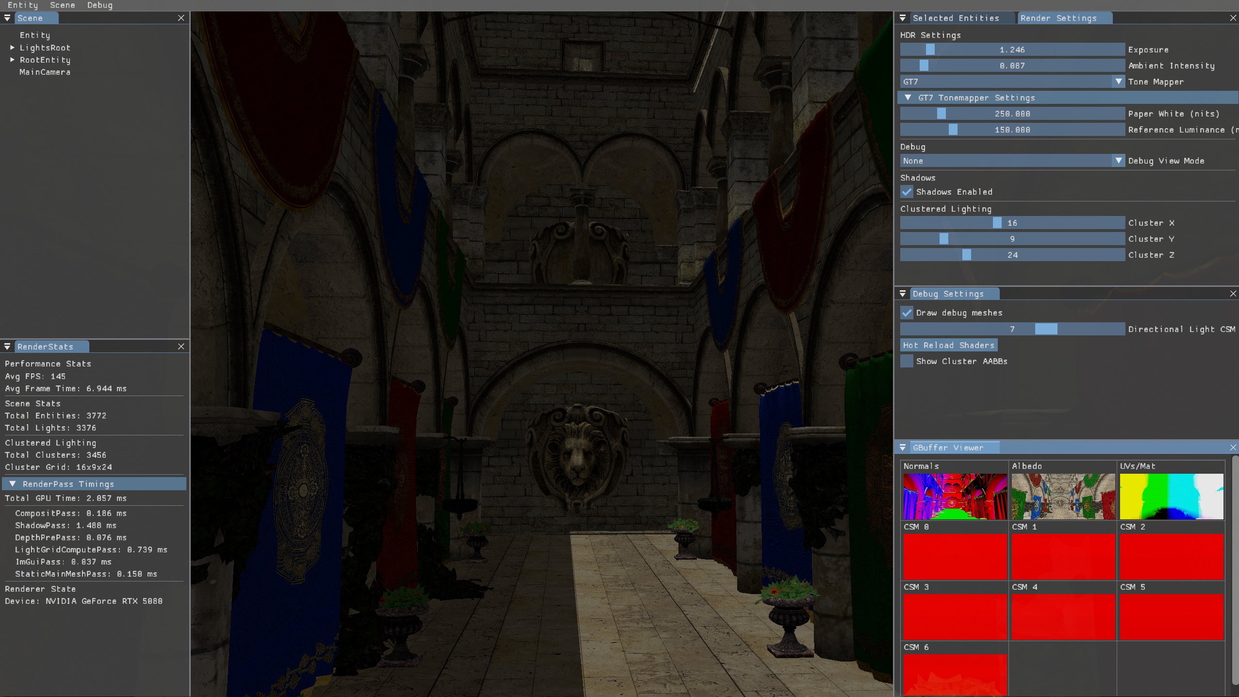Open the Debug View Mode dropdown
Image resolution: width=1239 pixels, height=697 pixels.
click(1012, 161)
